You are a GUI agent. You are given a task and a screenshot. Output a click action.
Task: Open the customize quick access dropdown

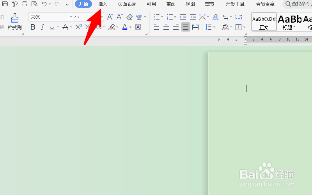pos(67,4)
